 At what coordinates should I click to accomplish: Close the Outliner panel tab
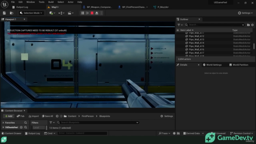tap(199, 19)
